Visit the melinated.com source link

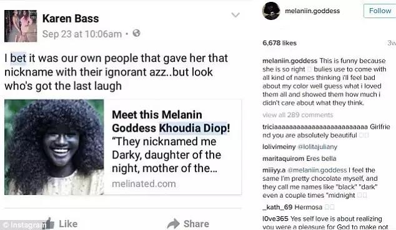point(144,184)
